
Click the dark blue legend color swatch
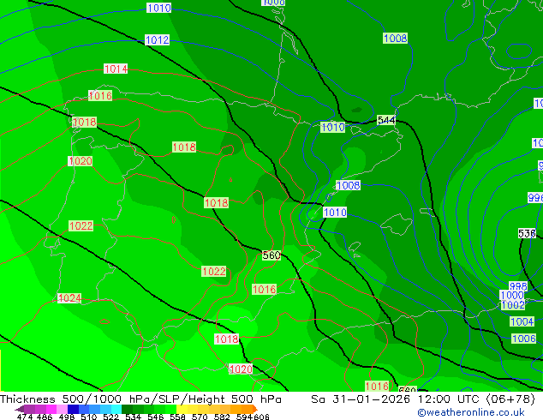73,409
